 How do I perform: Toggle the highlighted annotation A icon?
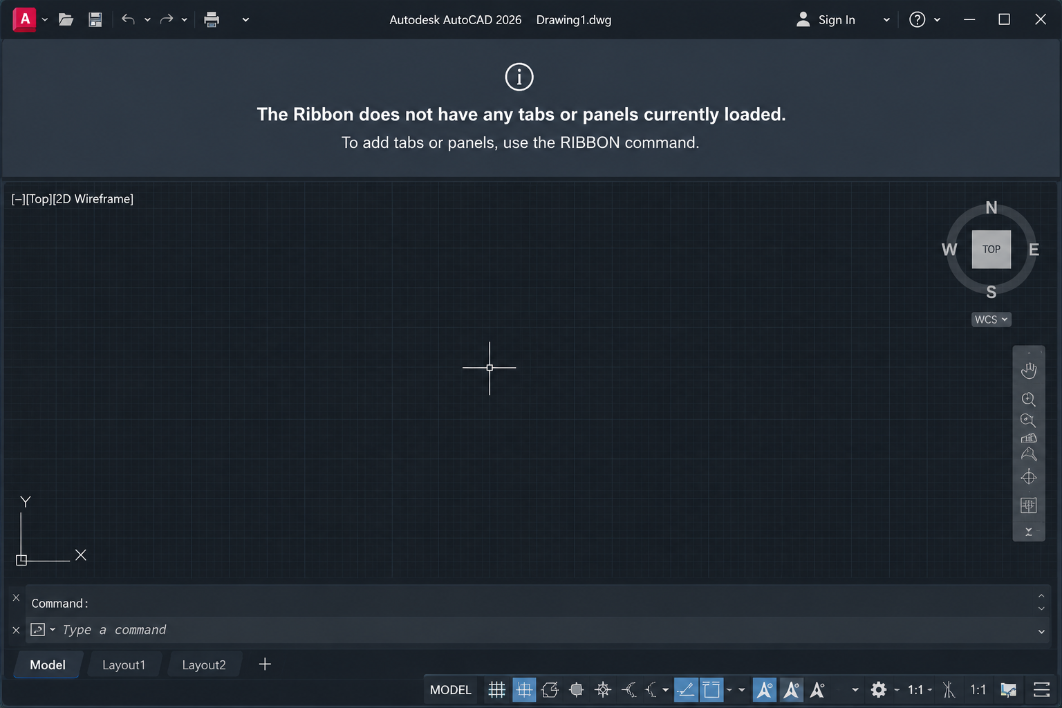(765, 690)
